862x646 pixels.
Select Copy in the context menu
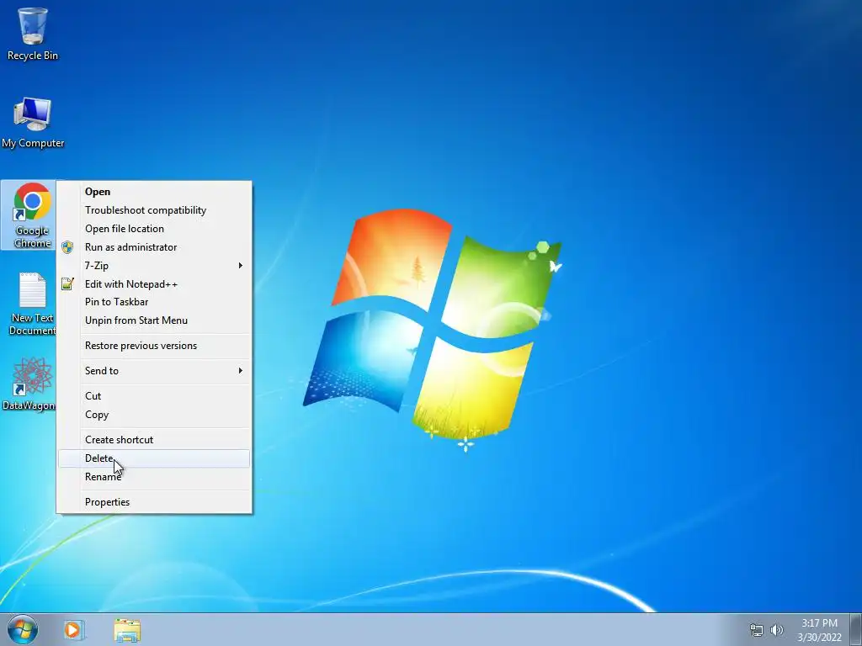pyautogui.click(x=154, y=415)
